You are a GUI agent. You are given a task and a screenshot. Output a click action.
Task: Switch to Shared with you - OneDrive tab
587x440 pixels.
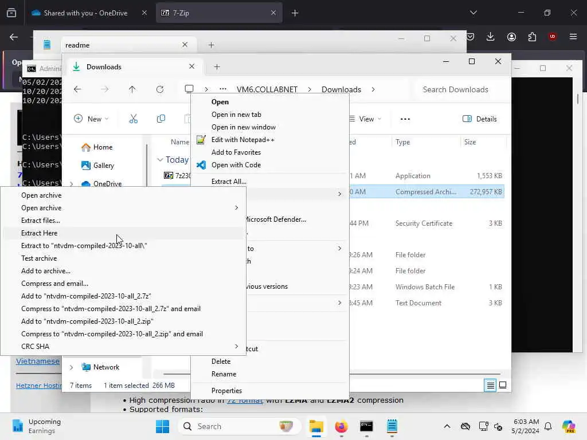click(89, 13)
